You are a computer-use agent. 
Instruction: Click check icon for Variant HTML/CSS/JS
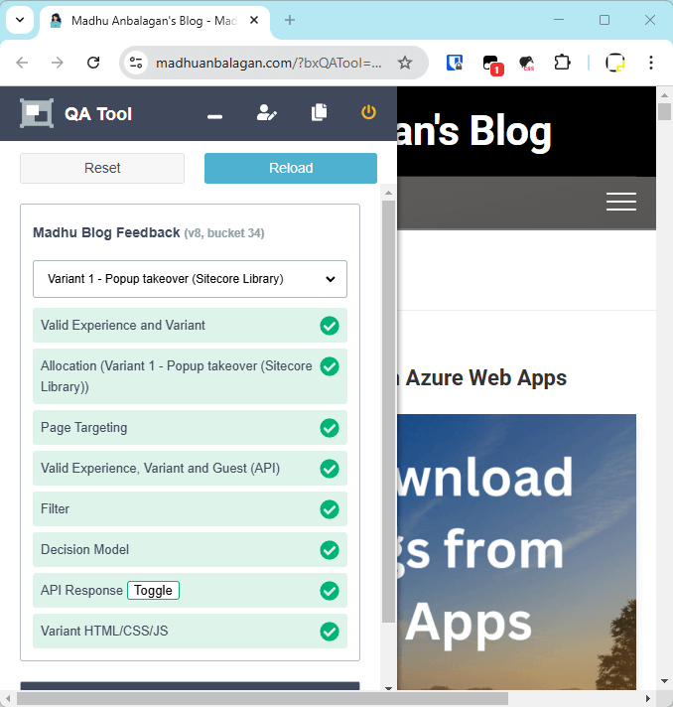point(330,632)
